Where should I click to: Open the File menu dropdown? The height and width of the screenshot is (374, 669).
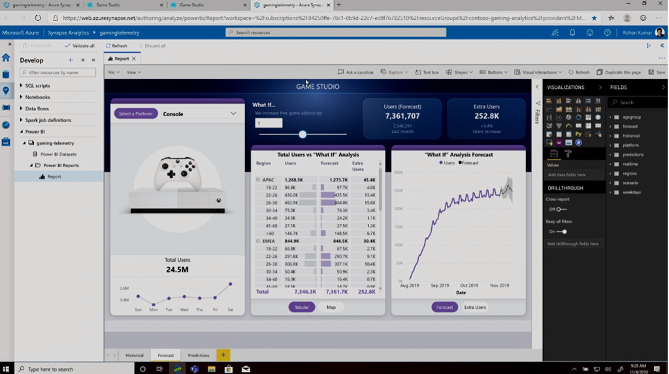(114, 72)
